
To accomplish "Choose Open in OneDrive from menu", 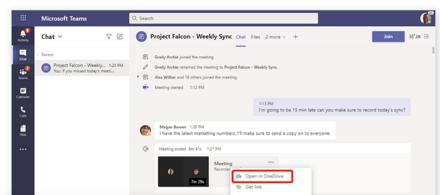I will pyautogui.click(x=263, y=177).
